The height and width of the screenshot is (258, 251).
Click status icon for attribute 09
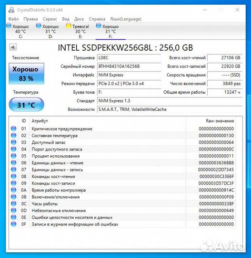point(14,183)
